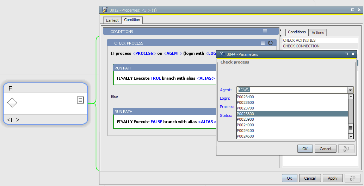Click TRUE branch <ALIAS> link

pyautogui.click(x=206, y=78)
